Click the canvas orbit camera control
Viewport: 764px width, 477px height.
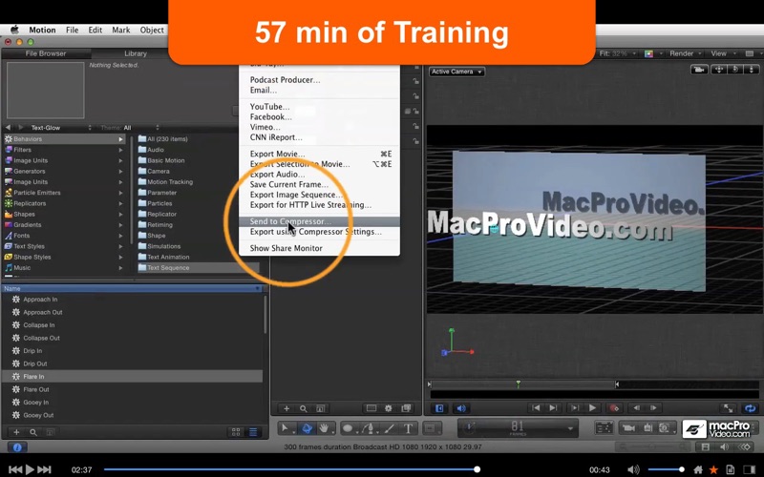pos(735,70)
